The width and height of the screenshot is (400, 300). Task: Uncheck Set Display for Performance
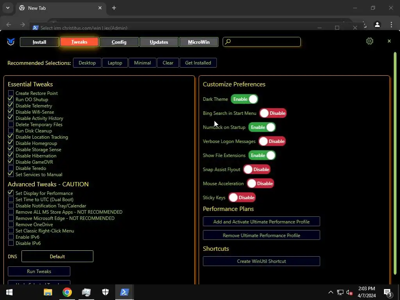[11, 193]
